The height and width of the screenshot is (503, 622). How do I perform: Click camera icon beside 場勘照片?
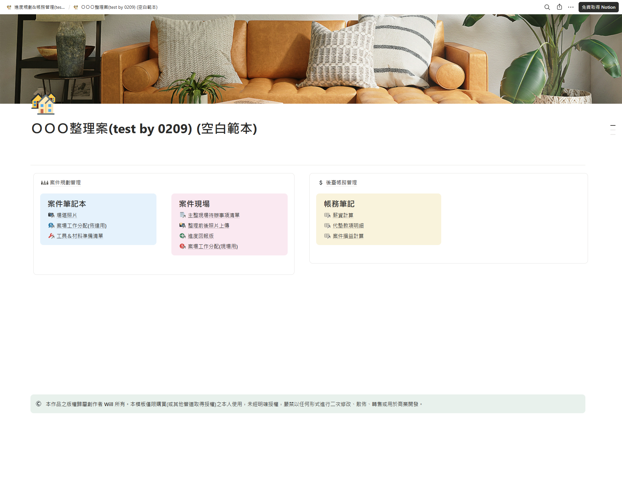51,215
